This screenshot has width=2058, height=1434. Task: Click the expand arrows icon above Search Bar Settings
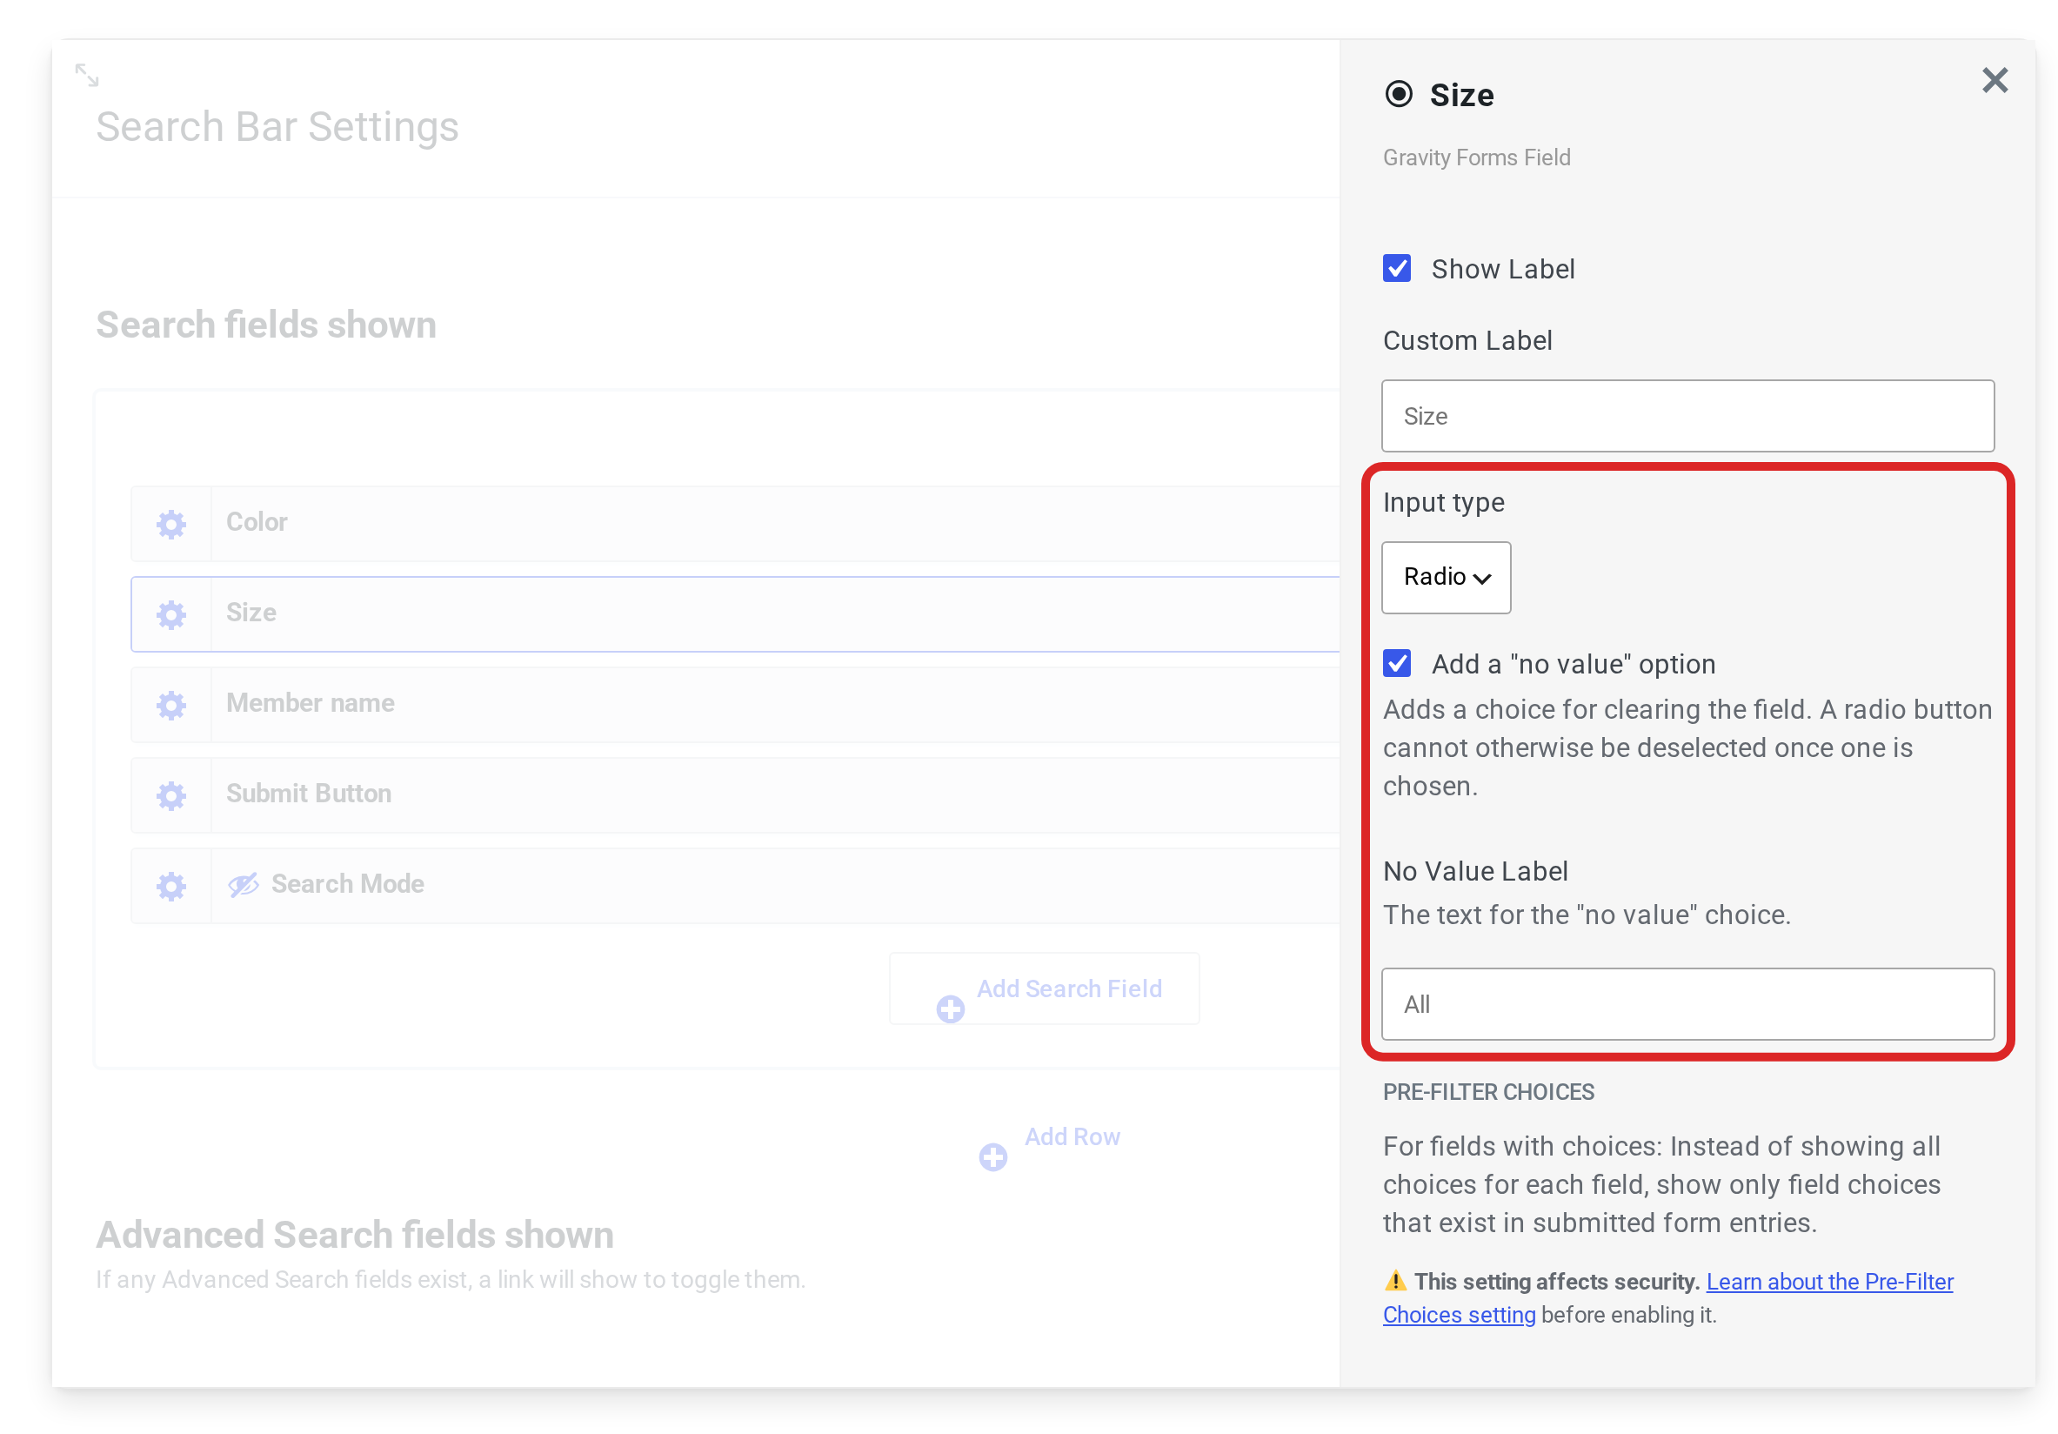click(87, 76)
